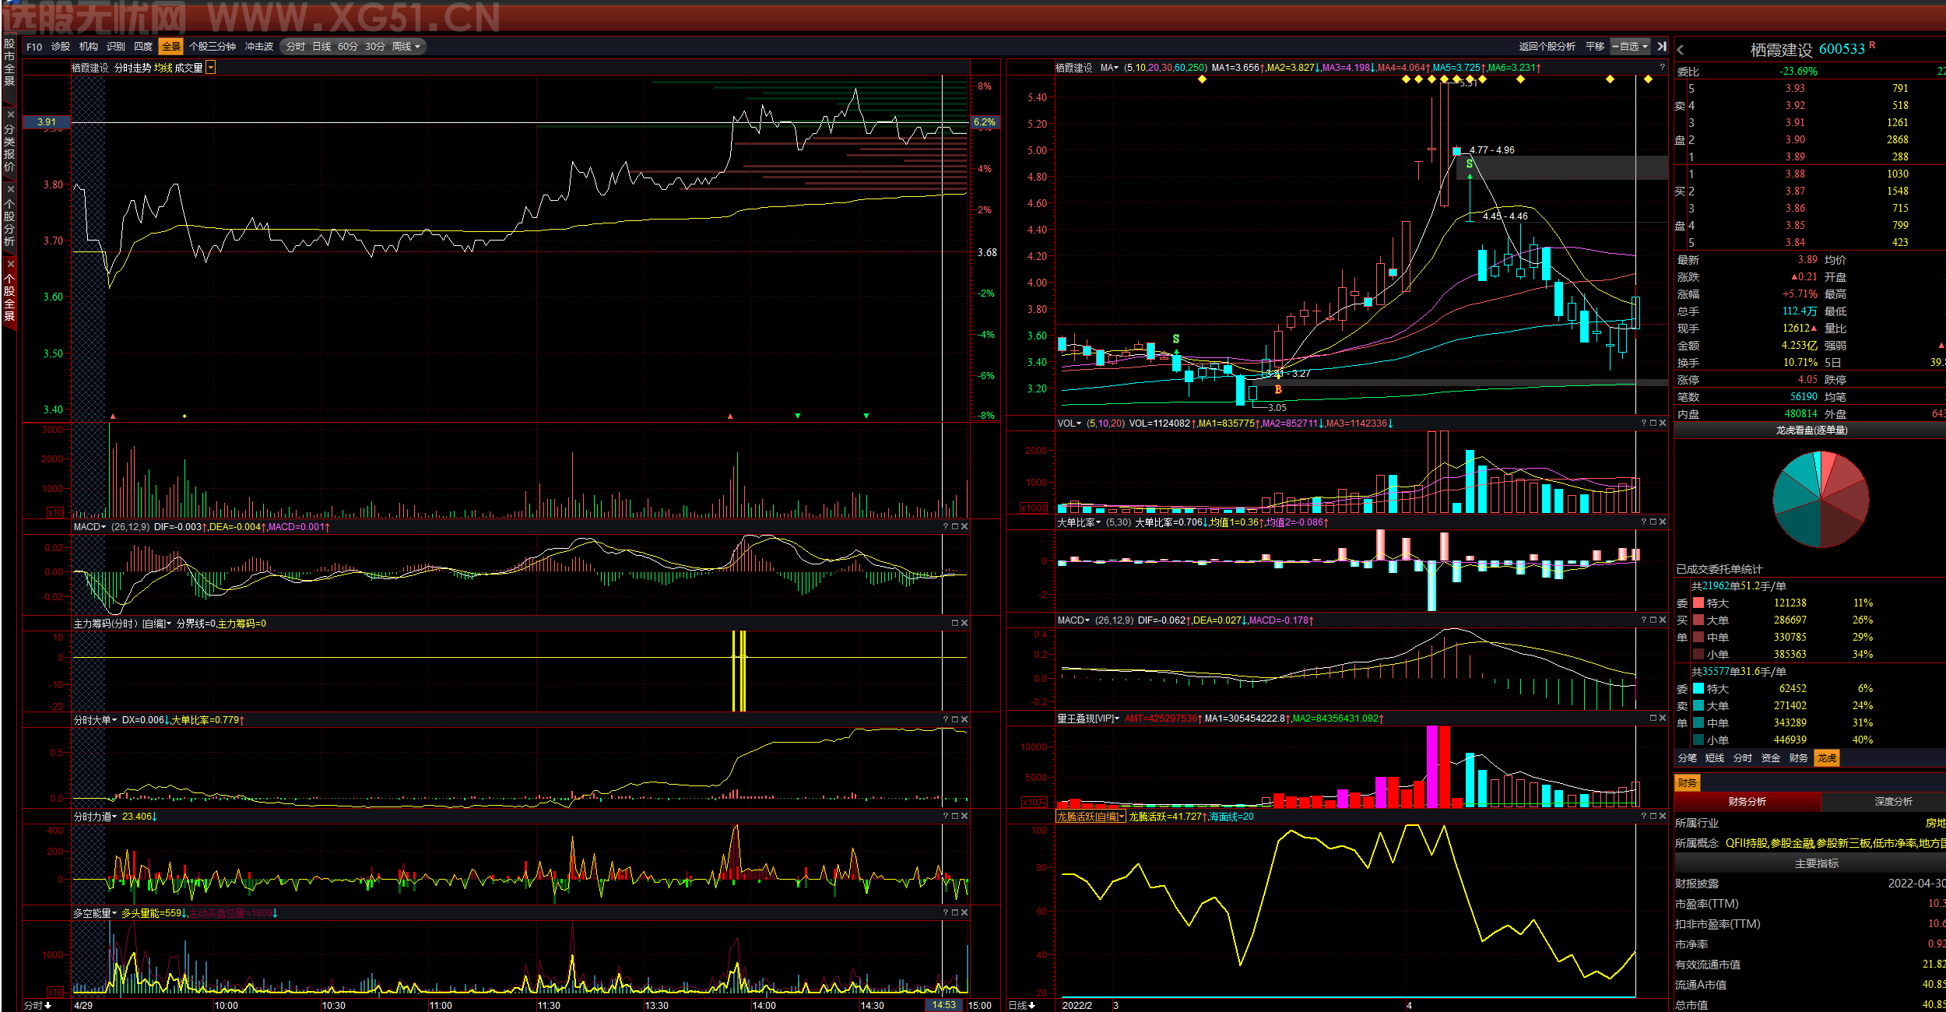1946x1012 pixels.
Task: Switch to the 短线 tab
Action: pos(1715,758)
